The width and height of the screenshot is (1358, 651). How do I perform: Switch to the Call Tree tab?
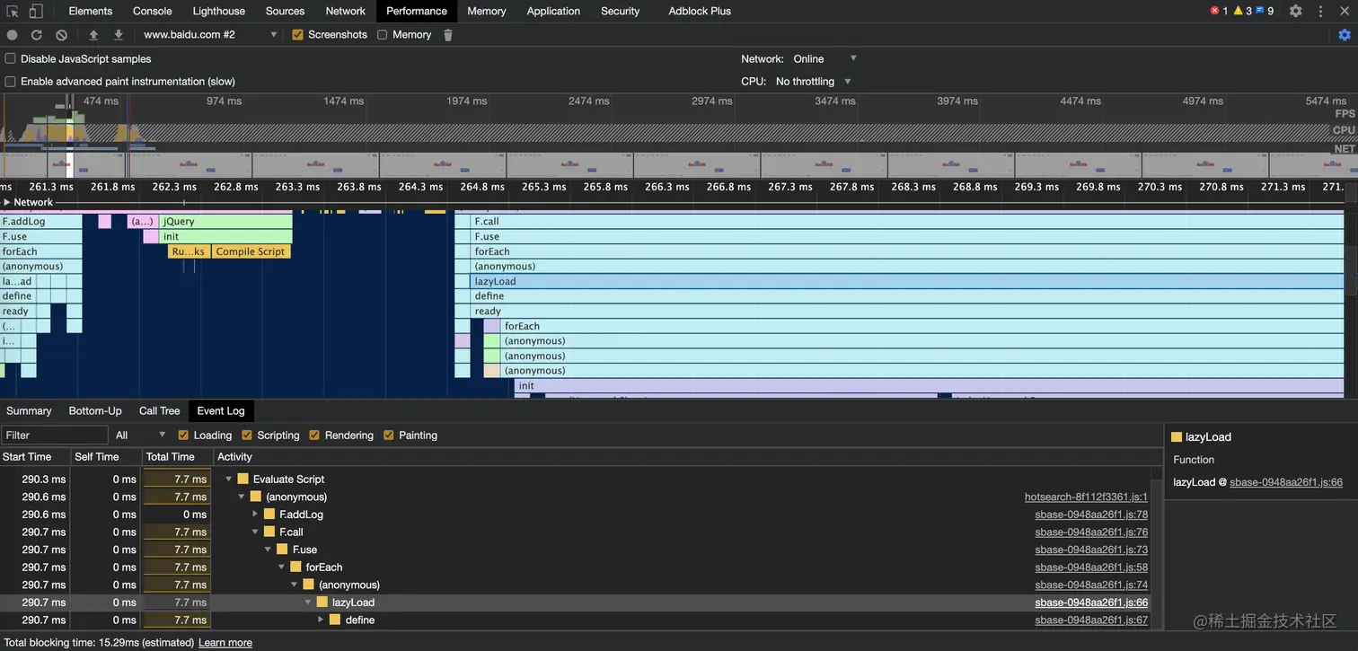tap(160, 411)
